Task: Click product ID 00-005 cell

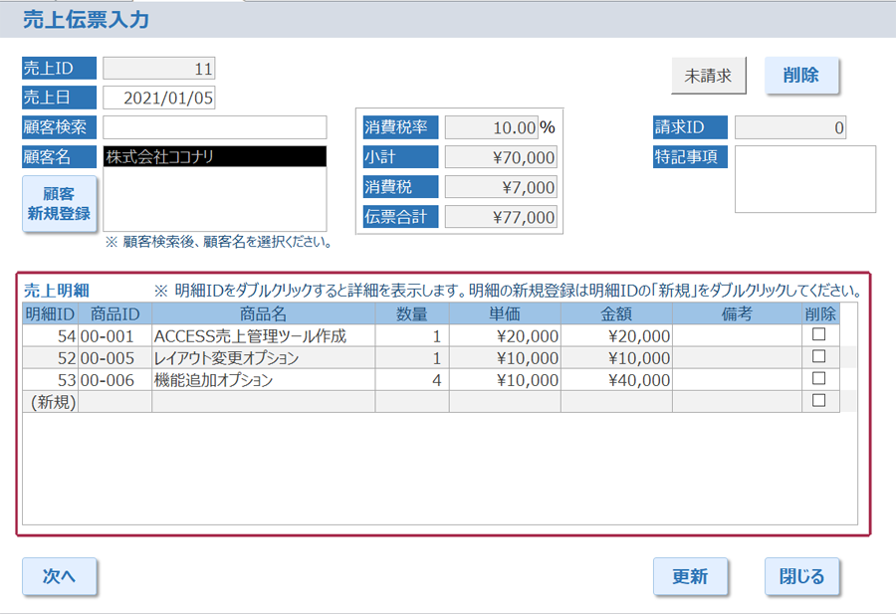Action: [114, 358]
